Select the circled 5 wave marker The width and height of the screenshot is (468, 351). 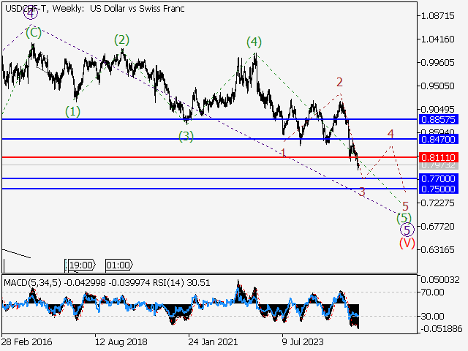(x=408, y=230)
